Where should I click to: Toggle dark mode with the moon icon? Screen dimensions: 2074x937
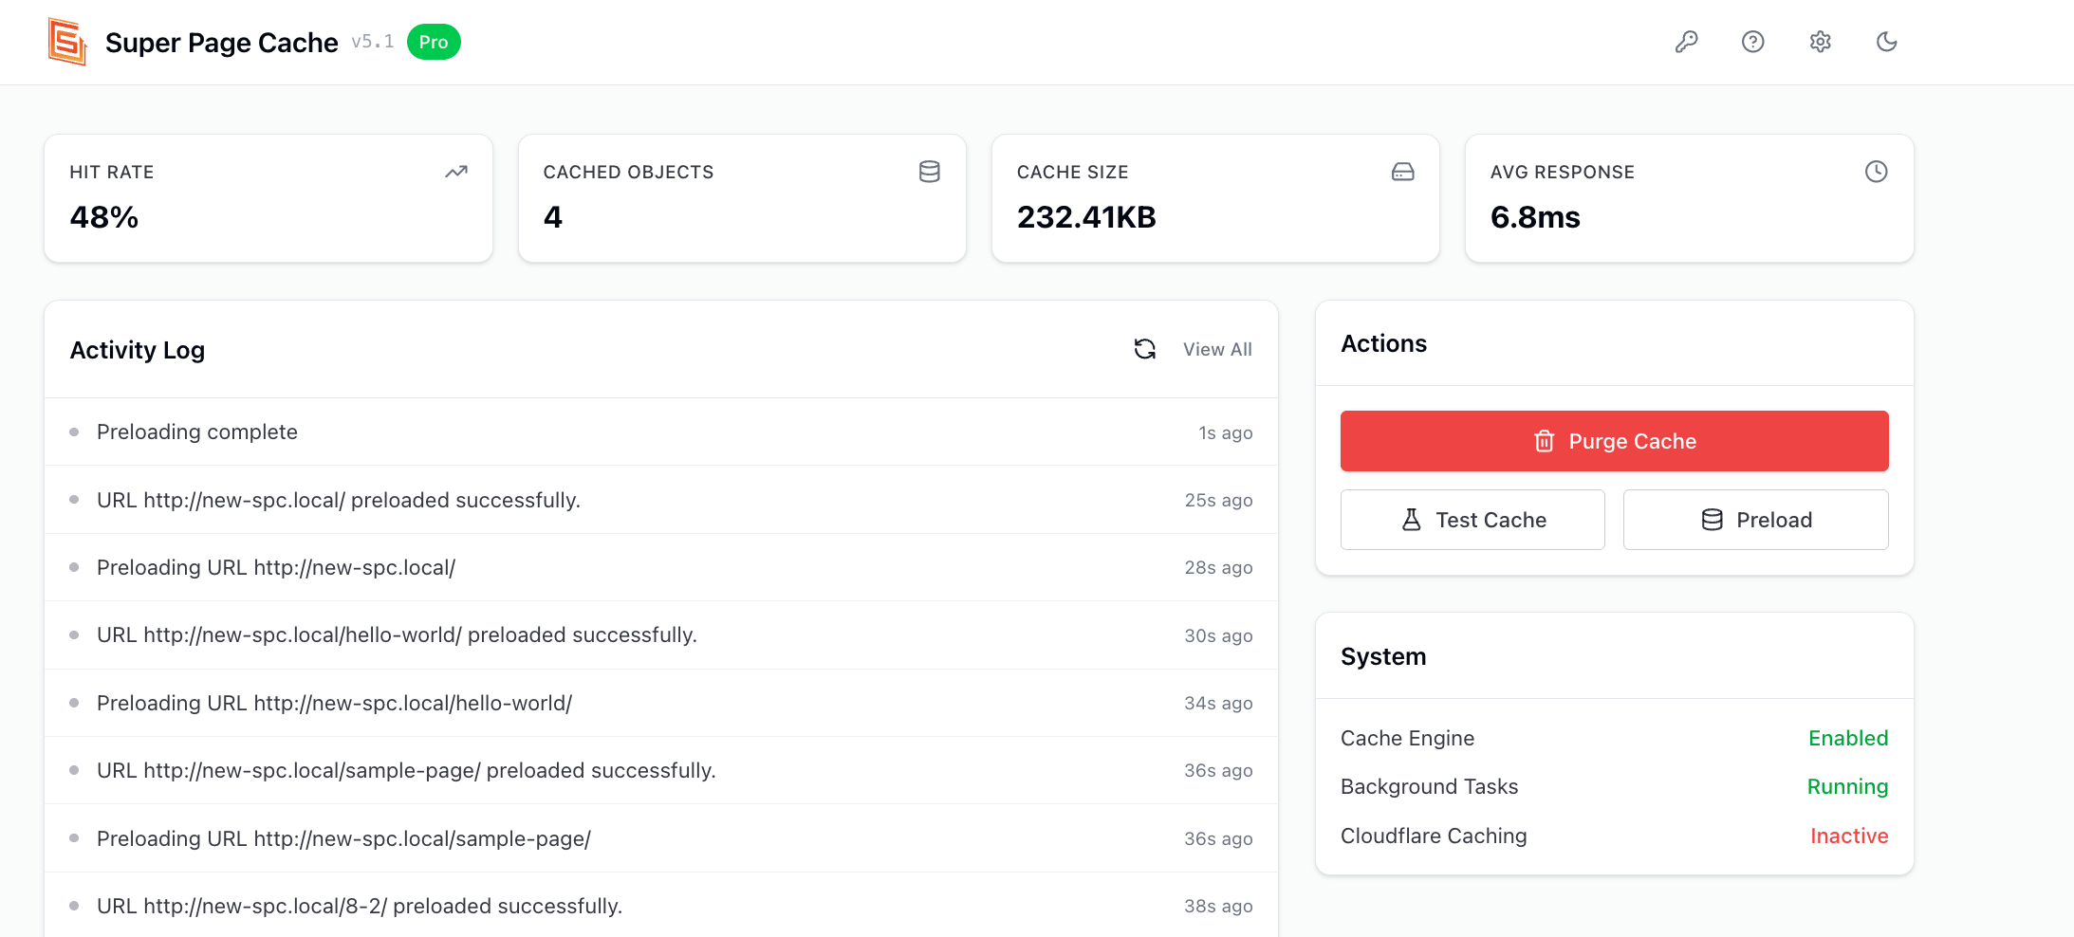tap(1886, 42)
